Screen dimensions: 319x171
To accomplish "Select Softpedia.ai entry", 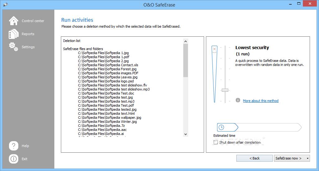I will coord(101,134).
